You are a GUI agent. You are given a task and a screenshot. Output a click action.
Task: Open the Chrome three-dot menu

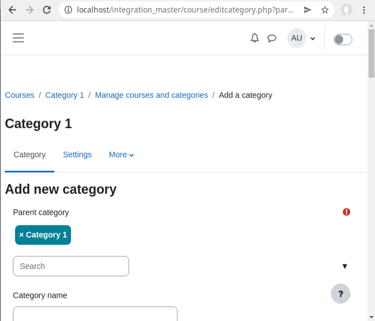(364, 10)
